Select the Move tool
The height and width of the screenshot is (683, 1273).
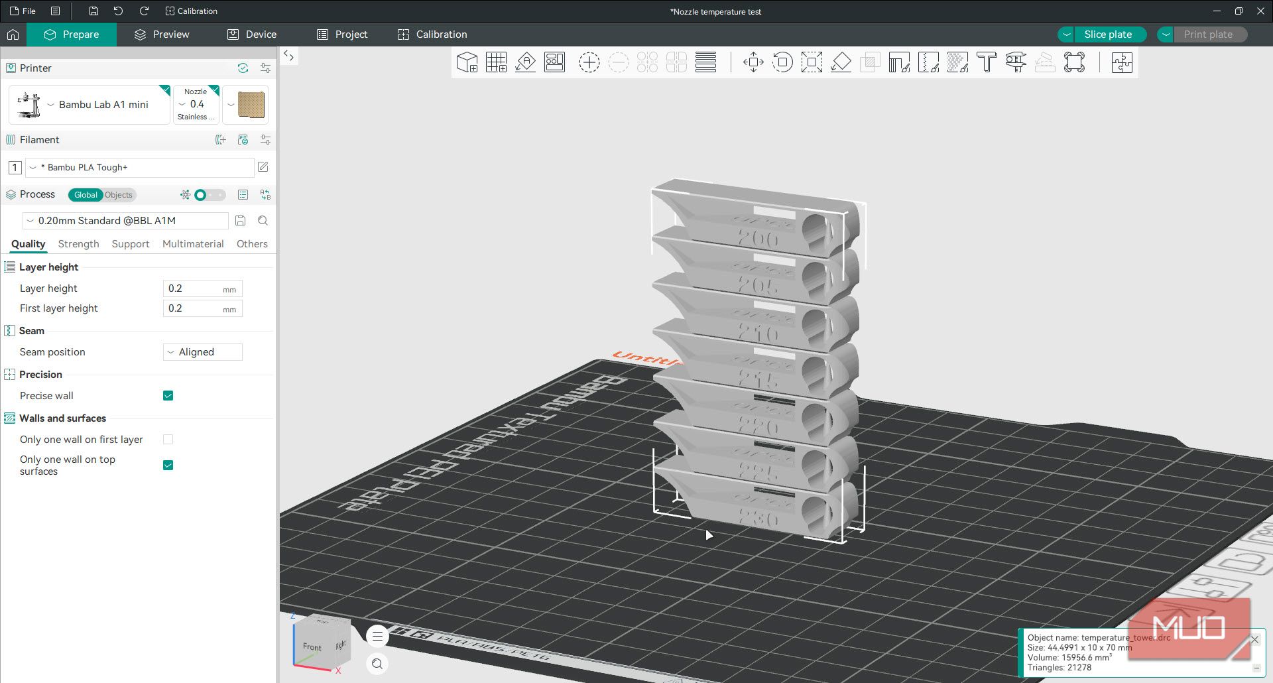(753, 62)
